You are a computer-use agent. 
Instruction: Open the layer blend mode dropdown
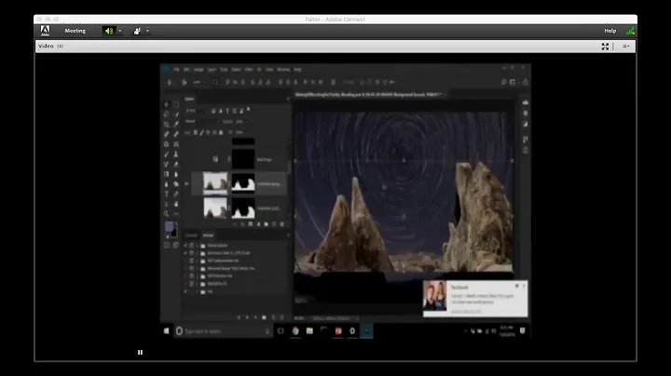click(x=204, y=121)
